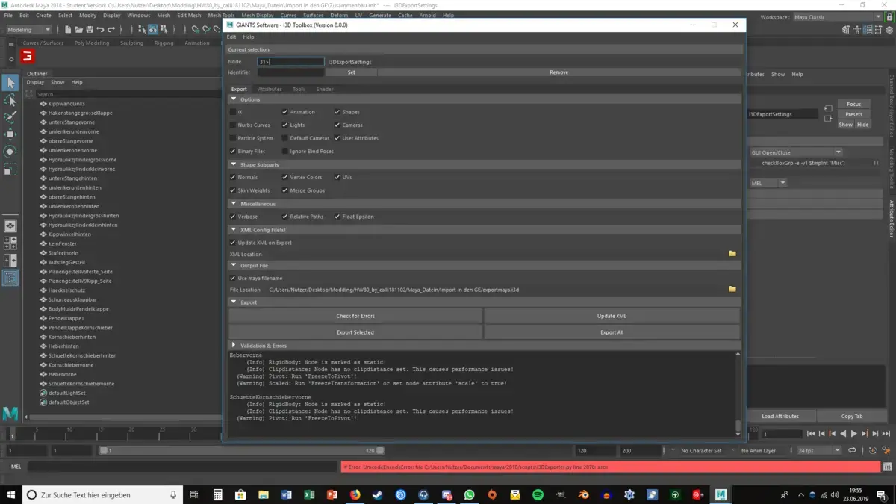
Task: Click the Play forward button on timeline
Action: 854,434
